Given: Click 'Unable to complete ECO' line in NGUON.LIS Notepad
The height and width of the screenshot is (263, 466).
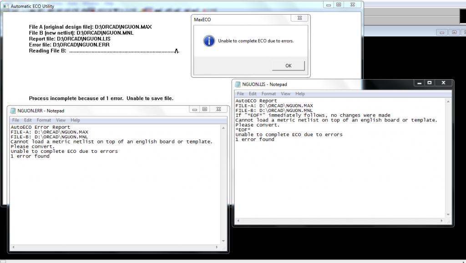Looking at the screenshot, I should (x=289, y=135).
